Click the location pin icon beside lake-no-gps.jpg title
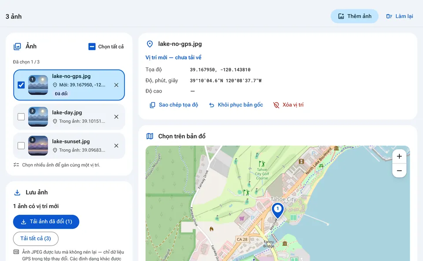Image resolution: width=423 pixels, height=261 pixels. pyautogui.click(x=150, y=44)
